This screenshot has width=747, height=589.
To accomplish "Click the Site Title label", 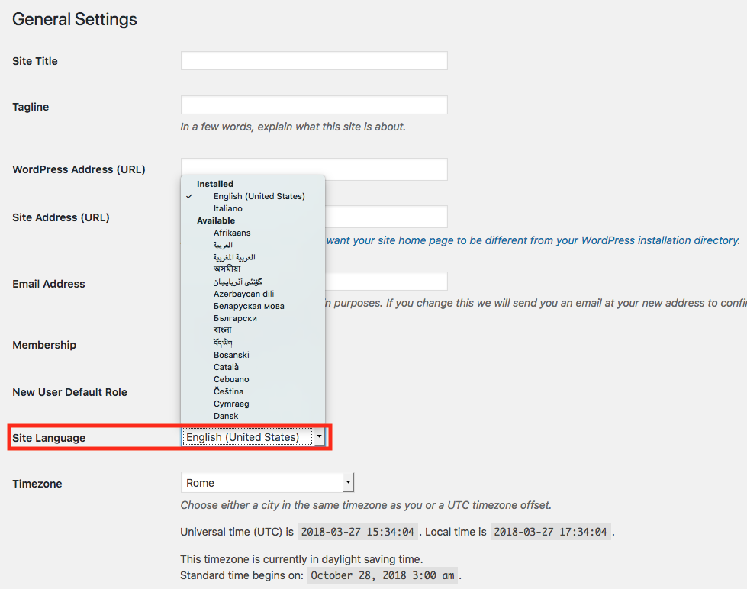I will 35,61.
